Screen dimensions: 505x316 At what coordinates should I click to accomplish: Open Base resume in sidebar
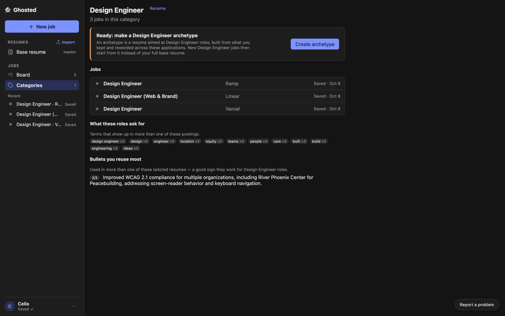pos(42,52)
